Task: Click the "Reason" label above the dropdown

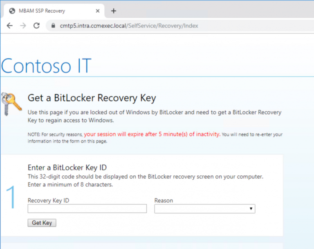Action: [164, 201]
